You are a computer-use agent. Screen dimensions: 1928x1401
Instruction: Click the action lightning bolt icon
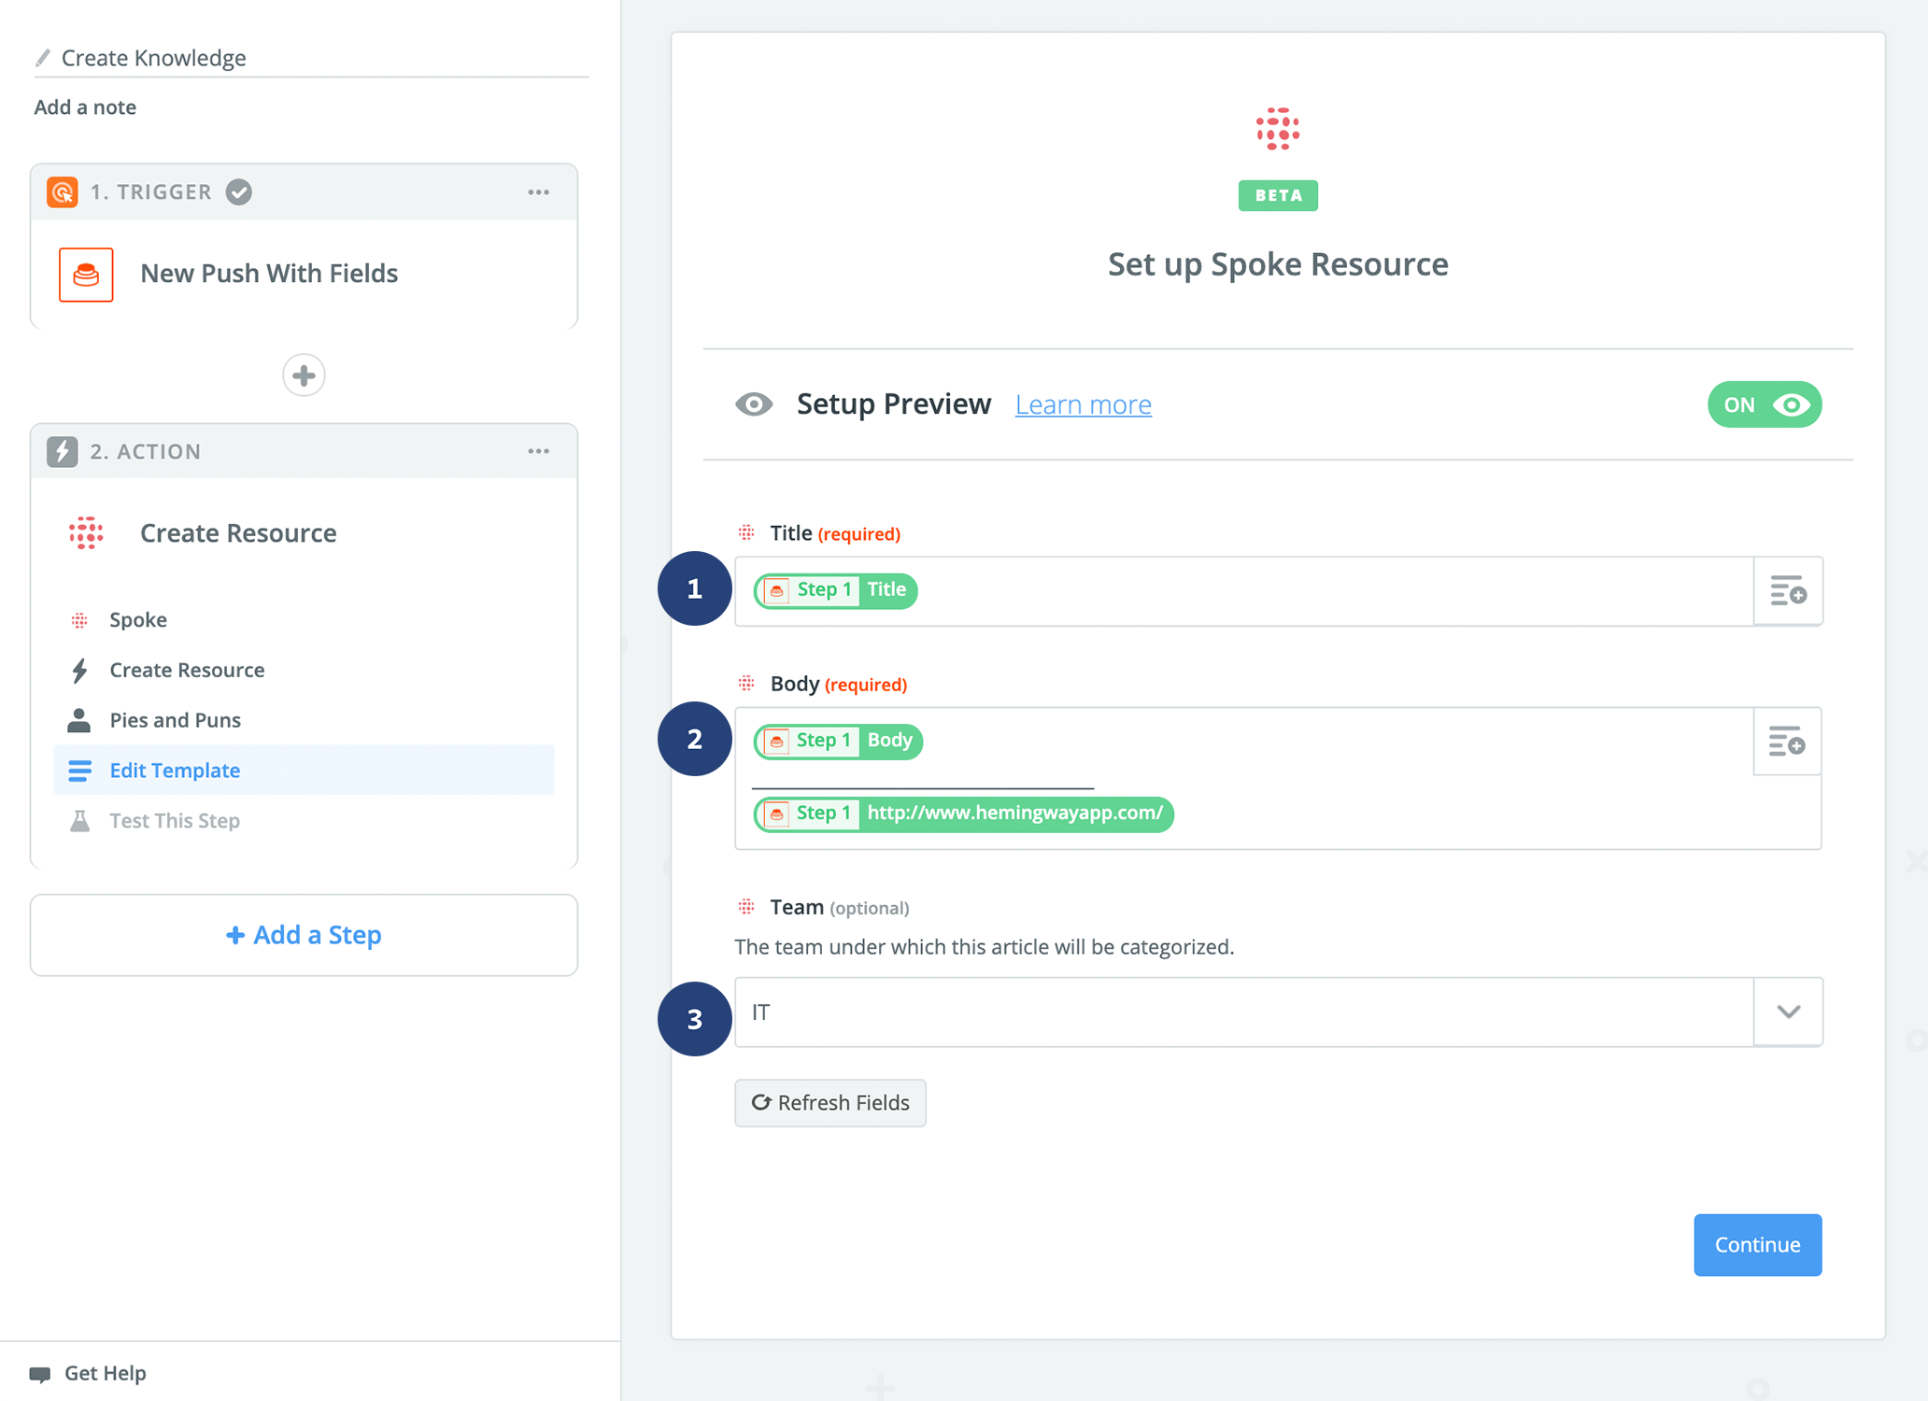pyautogui.click(x=63, y=451)
